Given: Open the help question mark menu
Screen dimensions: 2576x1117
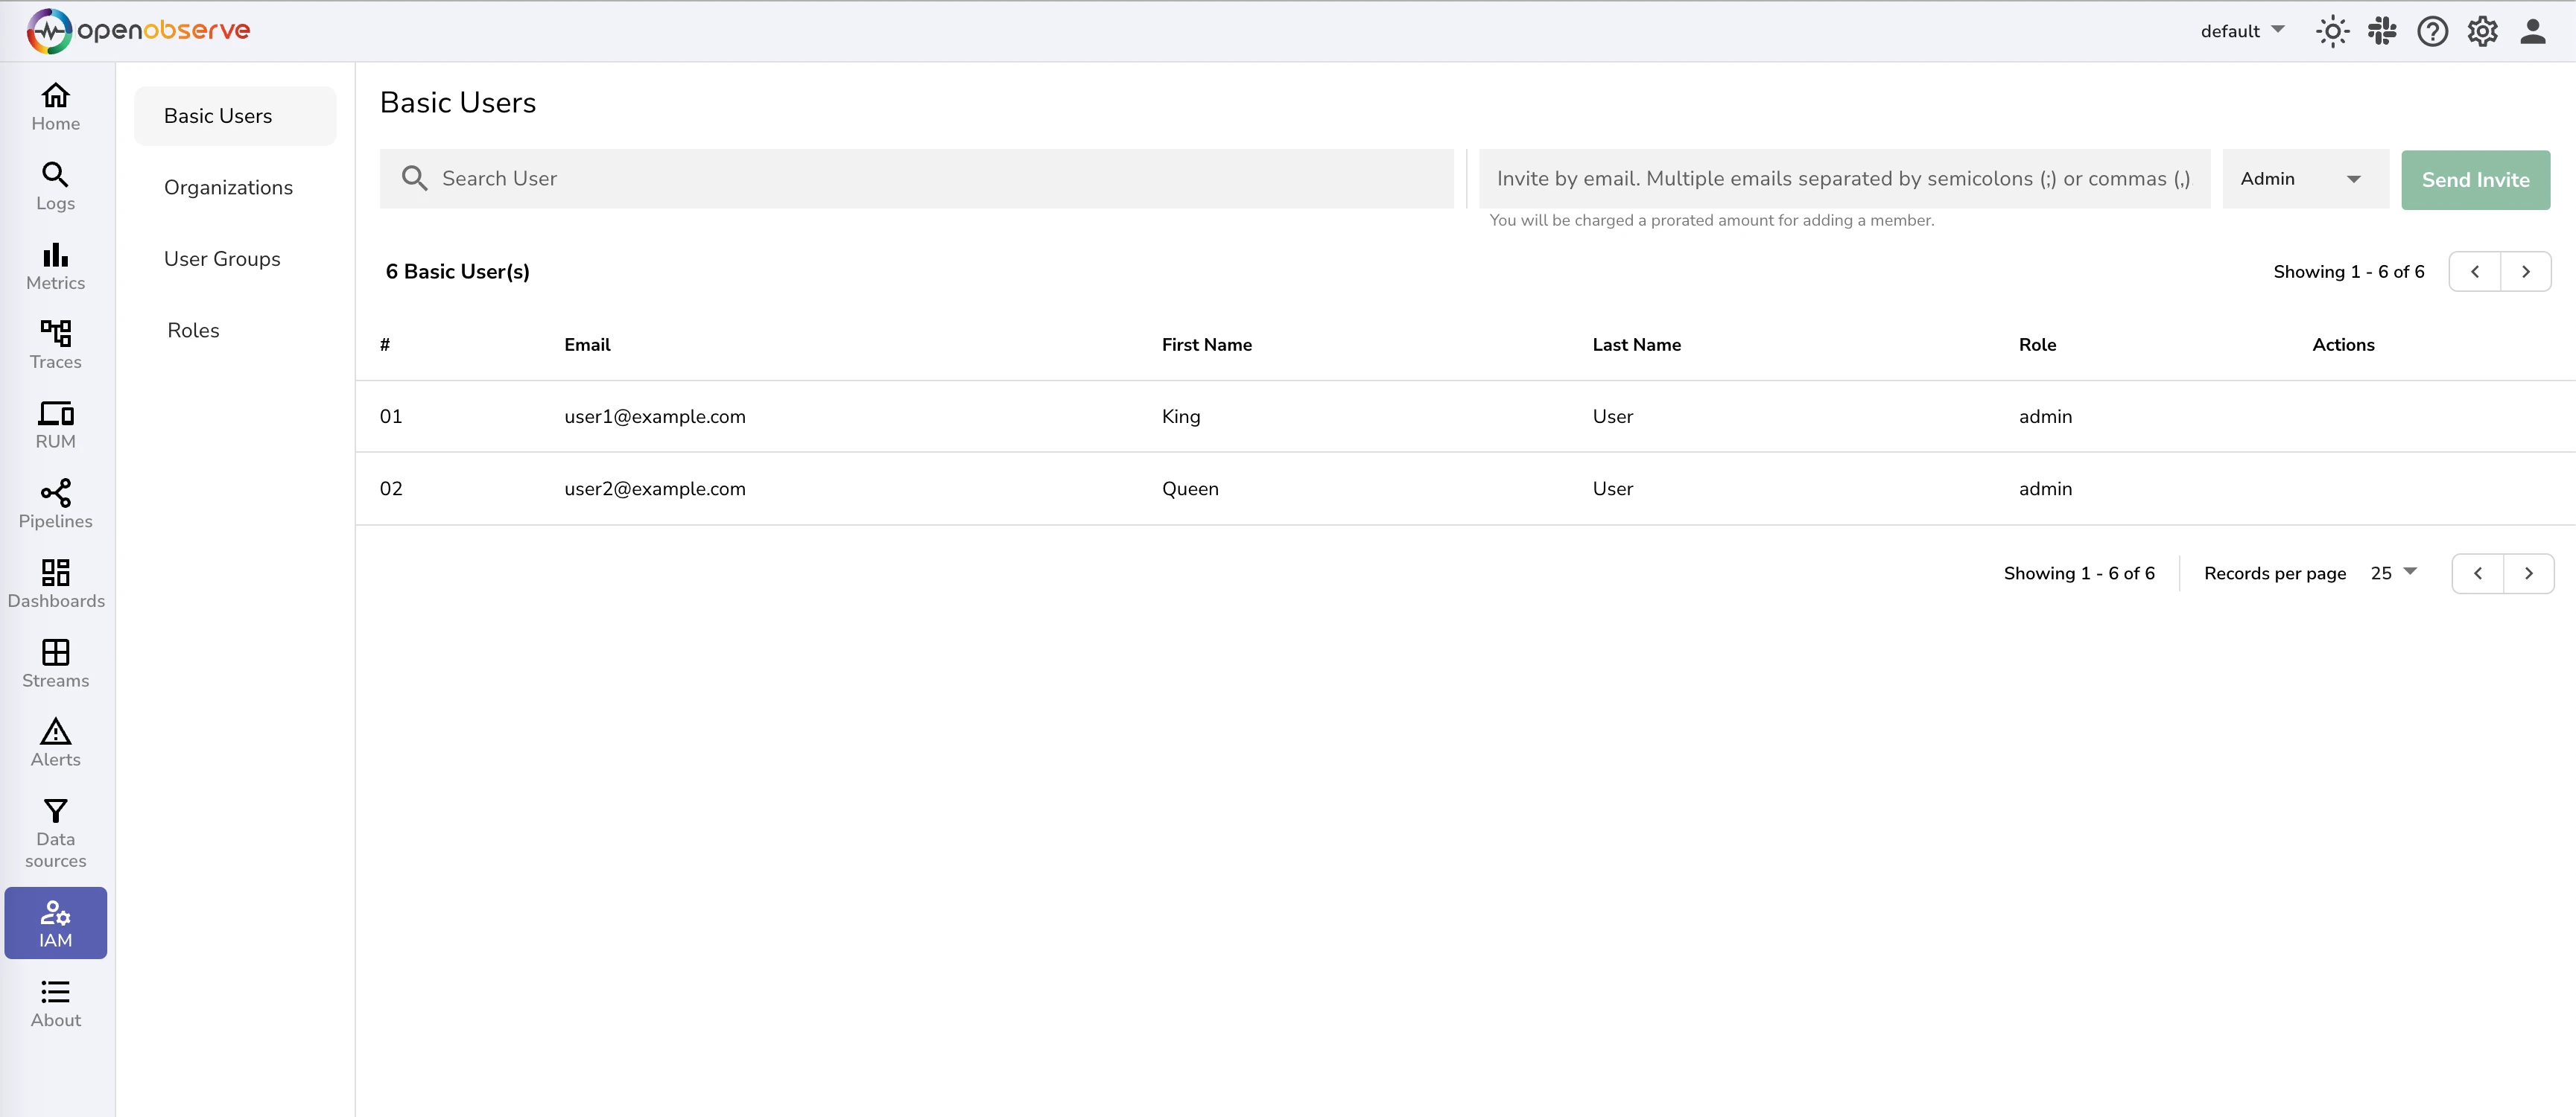Looking at the screenshot, I should (x=2433, y=31).
